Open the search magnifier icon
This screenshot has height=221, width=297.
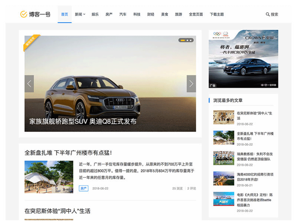pos(267,14)
